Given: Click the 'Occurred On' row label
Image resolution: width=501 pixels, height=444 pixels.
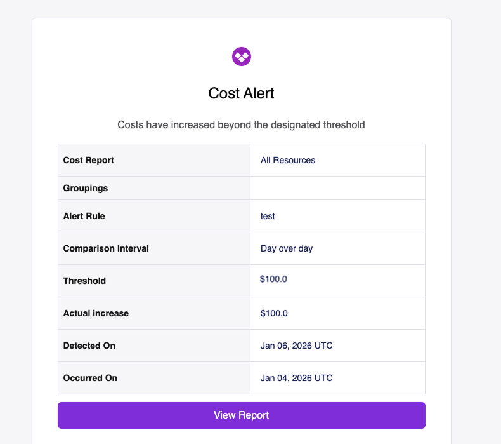Looking at the screenshot, I should click(x=90, y=378).
